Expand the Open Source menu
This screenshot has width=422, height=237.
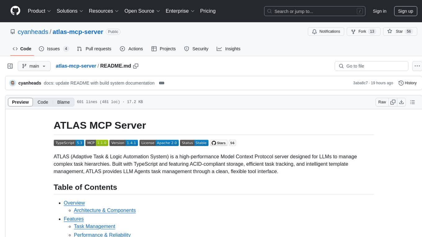[x=142, y=11]
